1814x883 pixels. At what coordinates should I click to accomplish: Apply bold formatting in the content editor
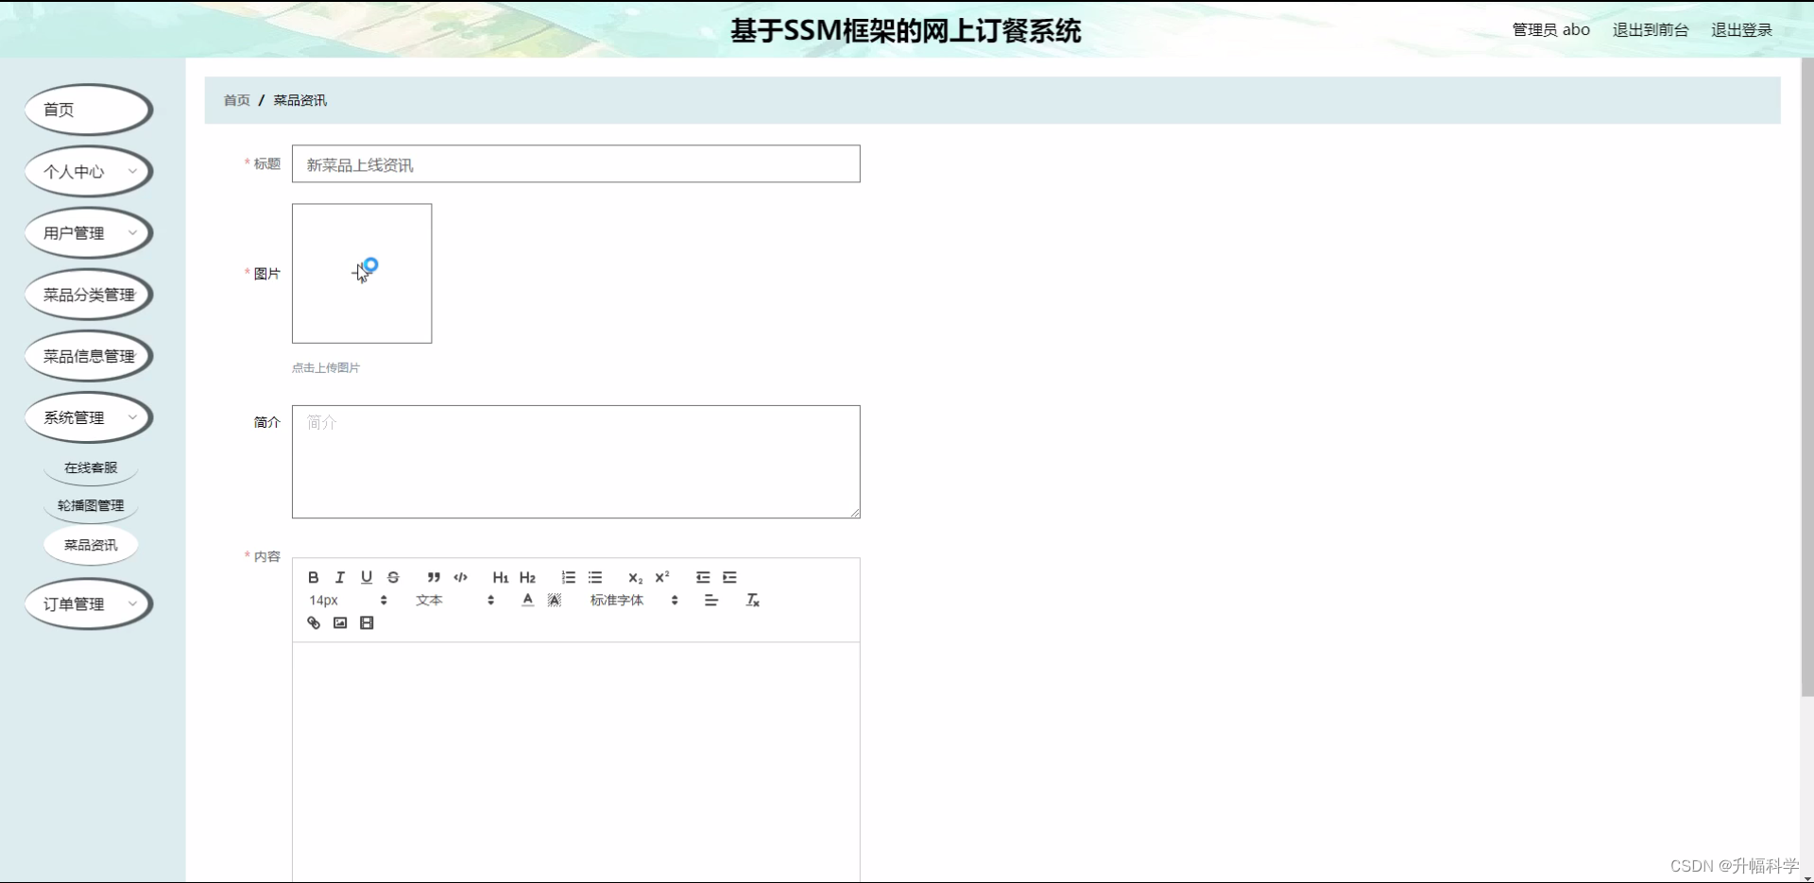(313, 577)
